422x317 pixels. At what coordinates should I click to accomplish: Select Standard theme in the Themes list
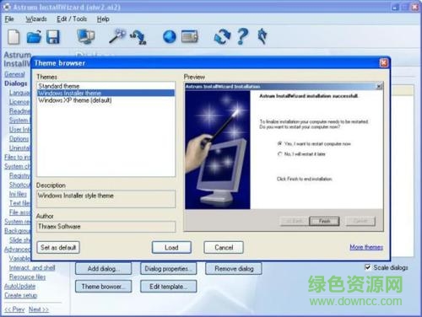click(x=105, y=86)
